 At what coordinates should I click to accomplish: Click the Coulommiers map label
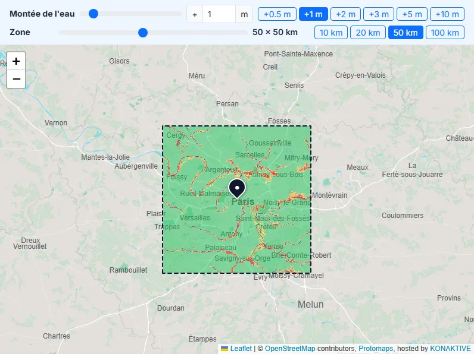coord(403,215)
